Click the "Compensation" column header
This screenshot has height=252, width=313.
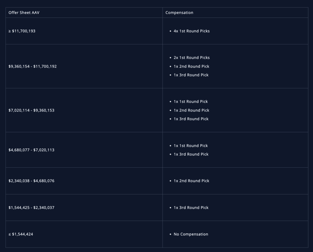point(179,13)
